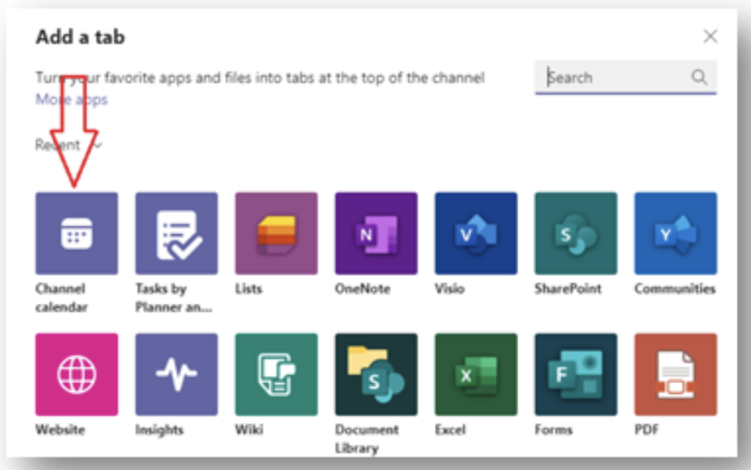Add the Communities Yammer app icon
This screenshot has width=751, height=470.
(x=676, y=233)
